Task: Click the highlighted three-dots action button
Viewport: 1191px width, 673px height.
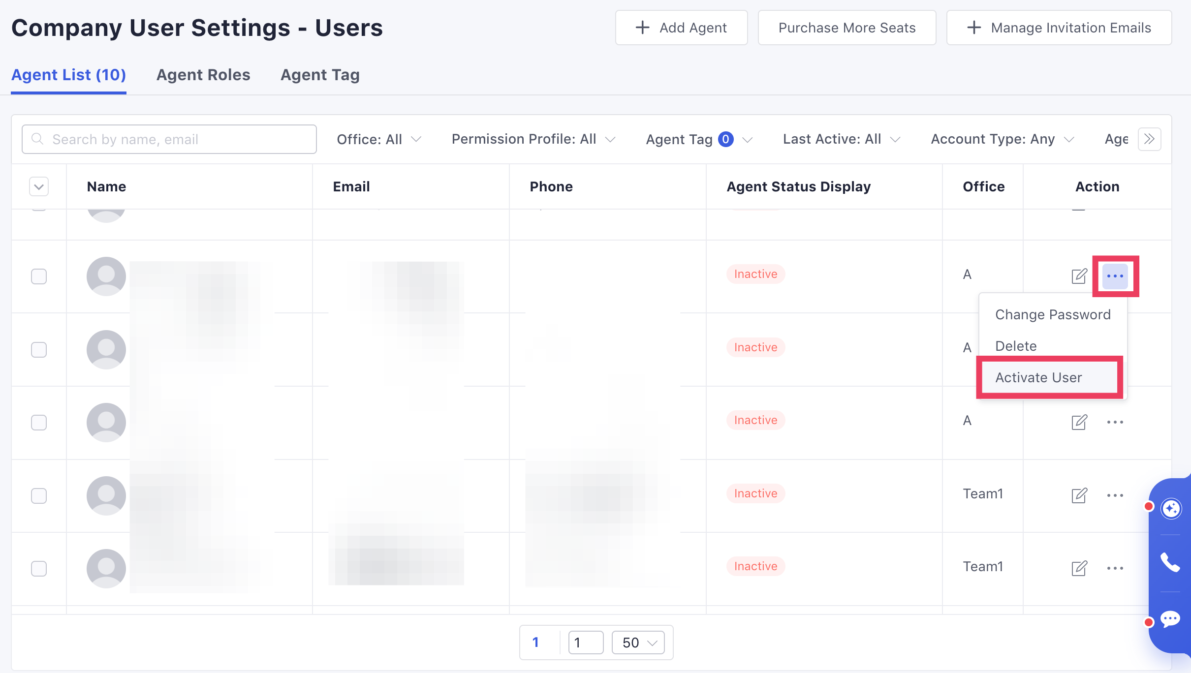Action: tap(1115, 276)
